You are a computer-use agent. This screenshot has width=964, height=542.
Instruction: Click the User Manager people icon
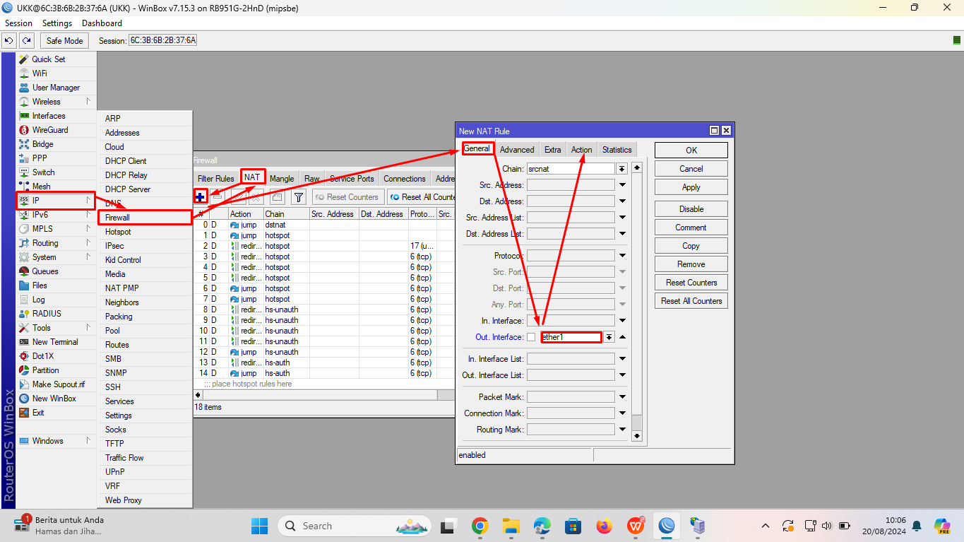coord(24,88)
